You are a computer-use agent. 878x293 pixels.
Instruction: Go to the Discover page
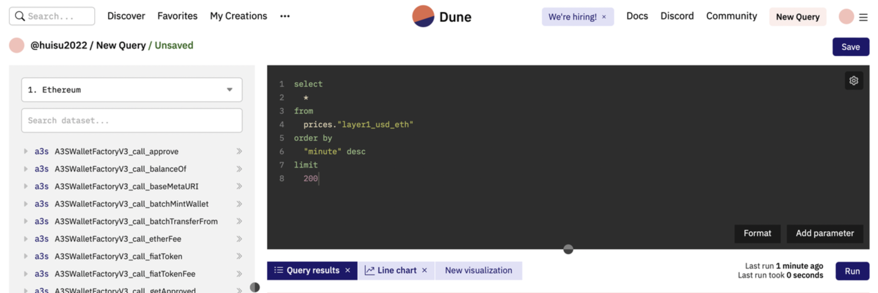point(126,16)
